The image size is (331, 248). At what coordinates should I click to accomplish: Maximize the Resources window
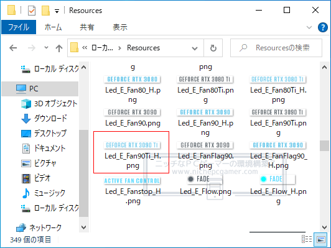287,10
